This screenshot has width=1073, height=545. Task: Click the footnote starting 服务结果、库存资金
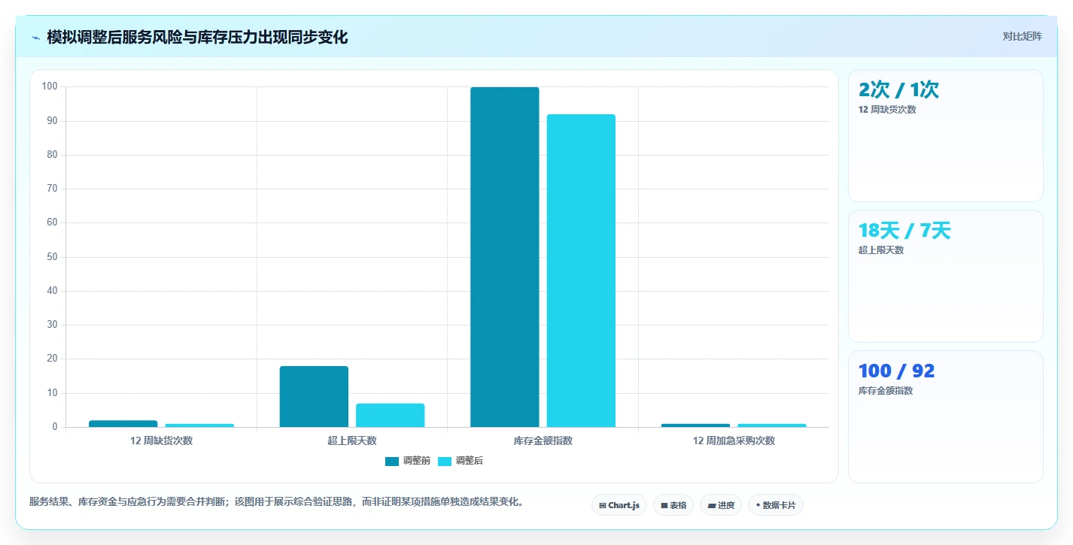click(x=276, y=501)
